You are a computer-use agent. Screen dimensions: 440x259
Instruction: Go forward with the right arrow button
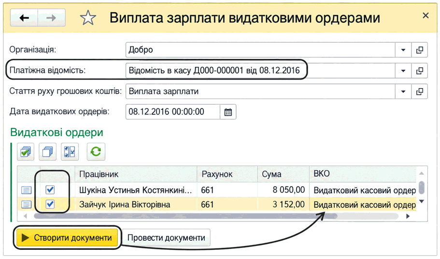pos(51,18)
